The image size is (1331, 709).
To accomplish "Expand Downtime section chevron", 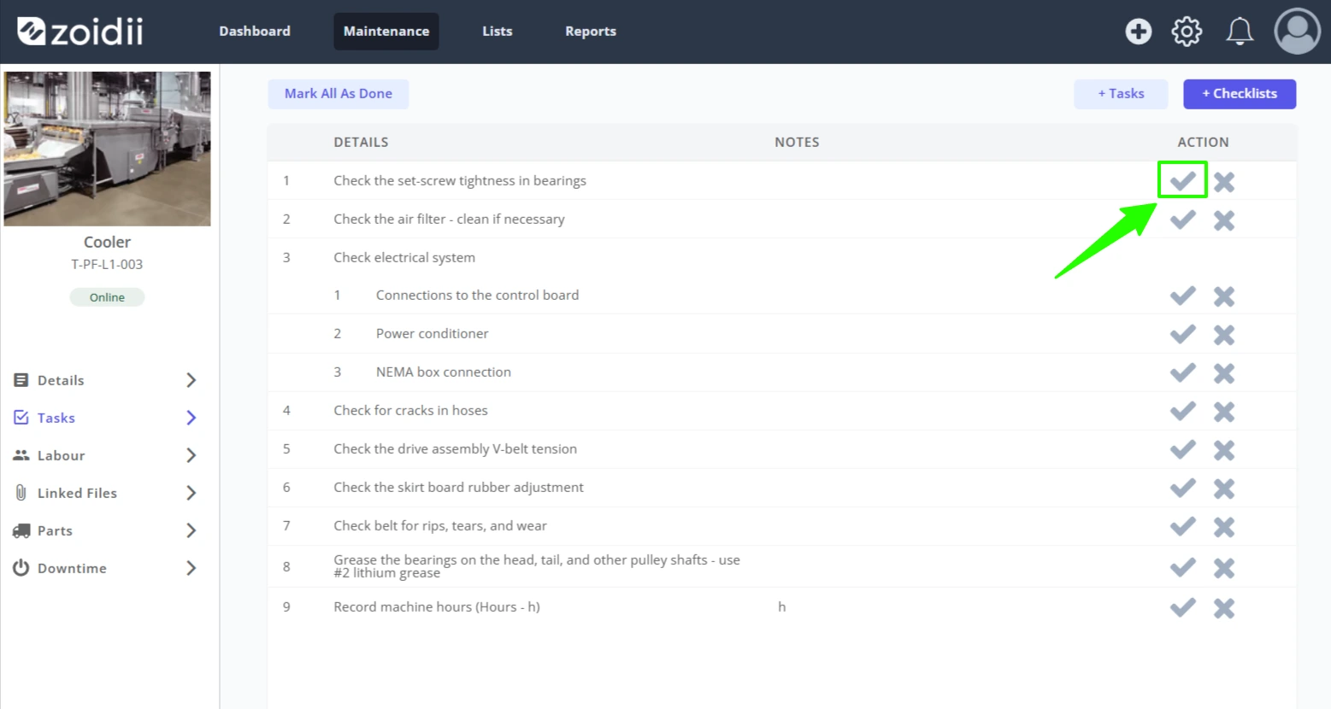I will click(191, 568).
